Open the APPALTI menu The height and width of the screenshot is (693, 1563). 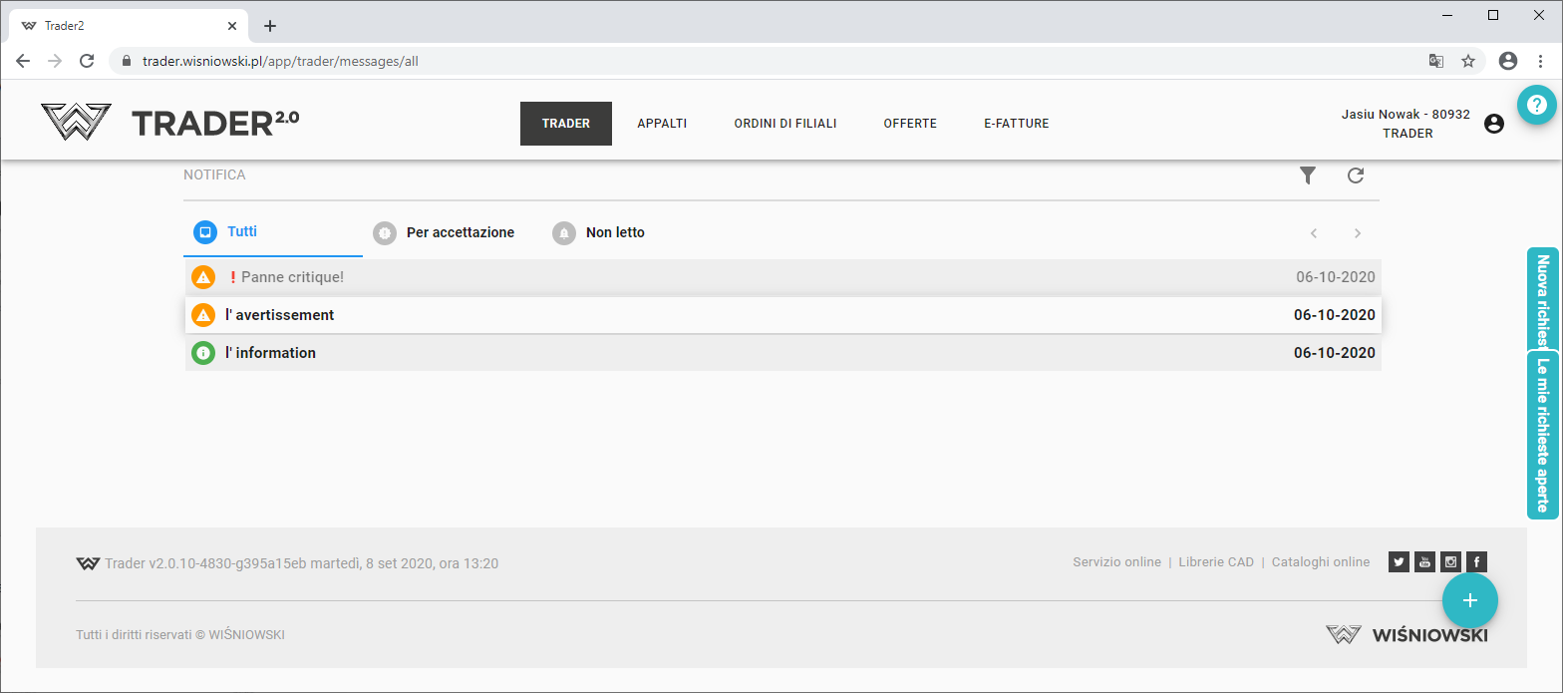(x=662, y=124)
